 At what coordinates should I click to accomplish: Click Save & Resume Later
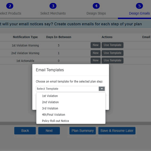[117, 131]
